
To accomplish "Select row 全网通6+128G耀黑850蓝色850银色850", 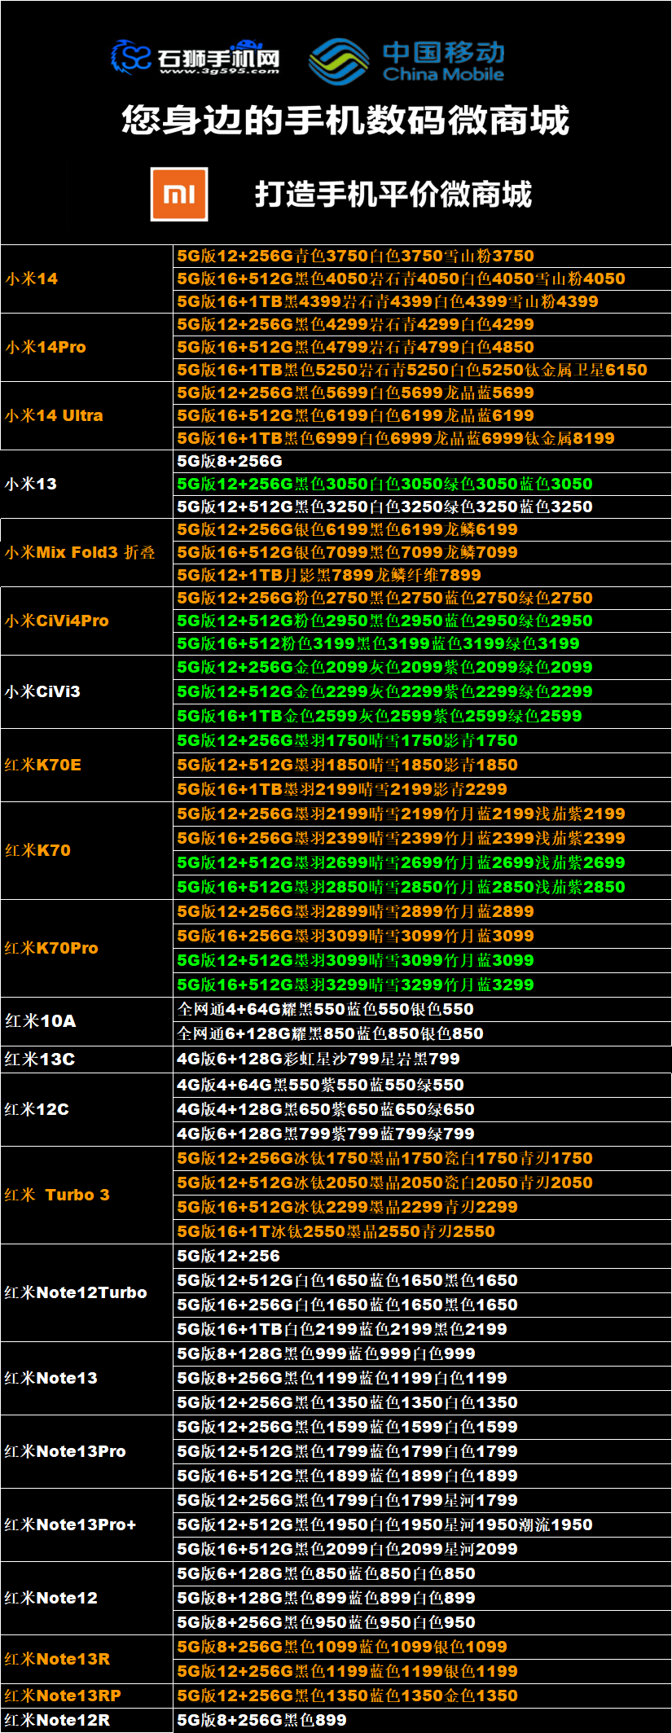I will pyautogui.click(x=423, y=1033).
